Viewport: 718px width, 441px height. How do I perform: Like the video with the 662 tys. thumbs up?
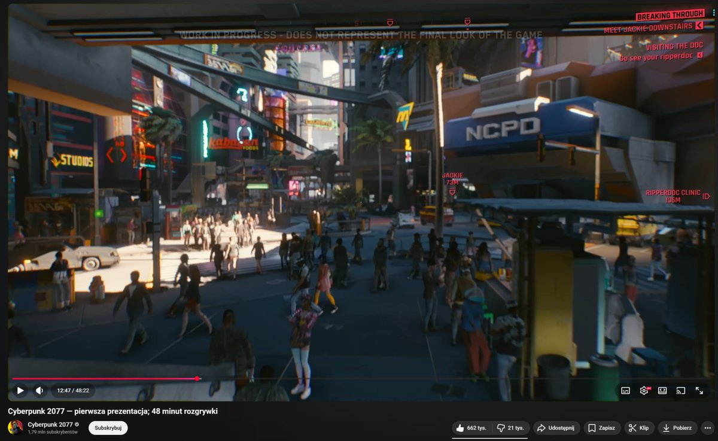pos(471,428)
